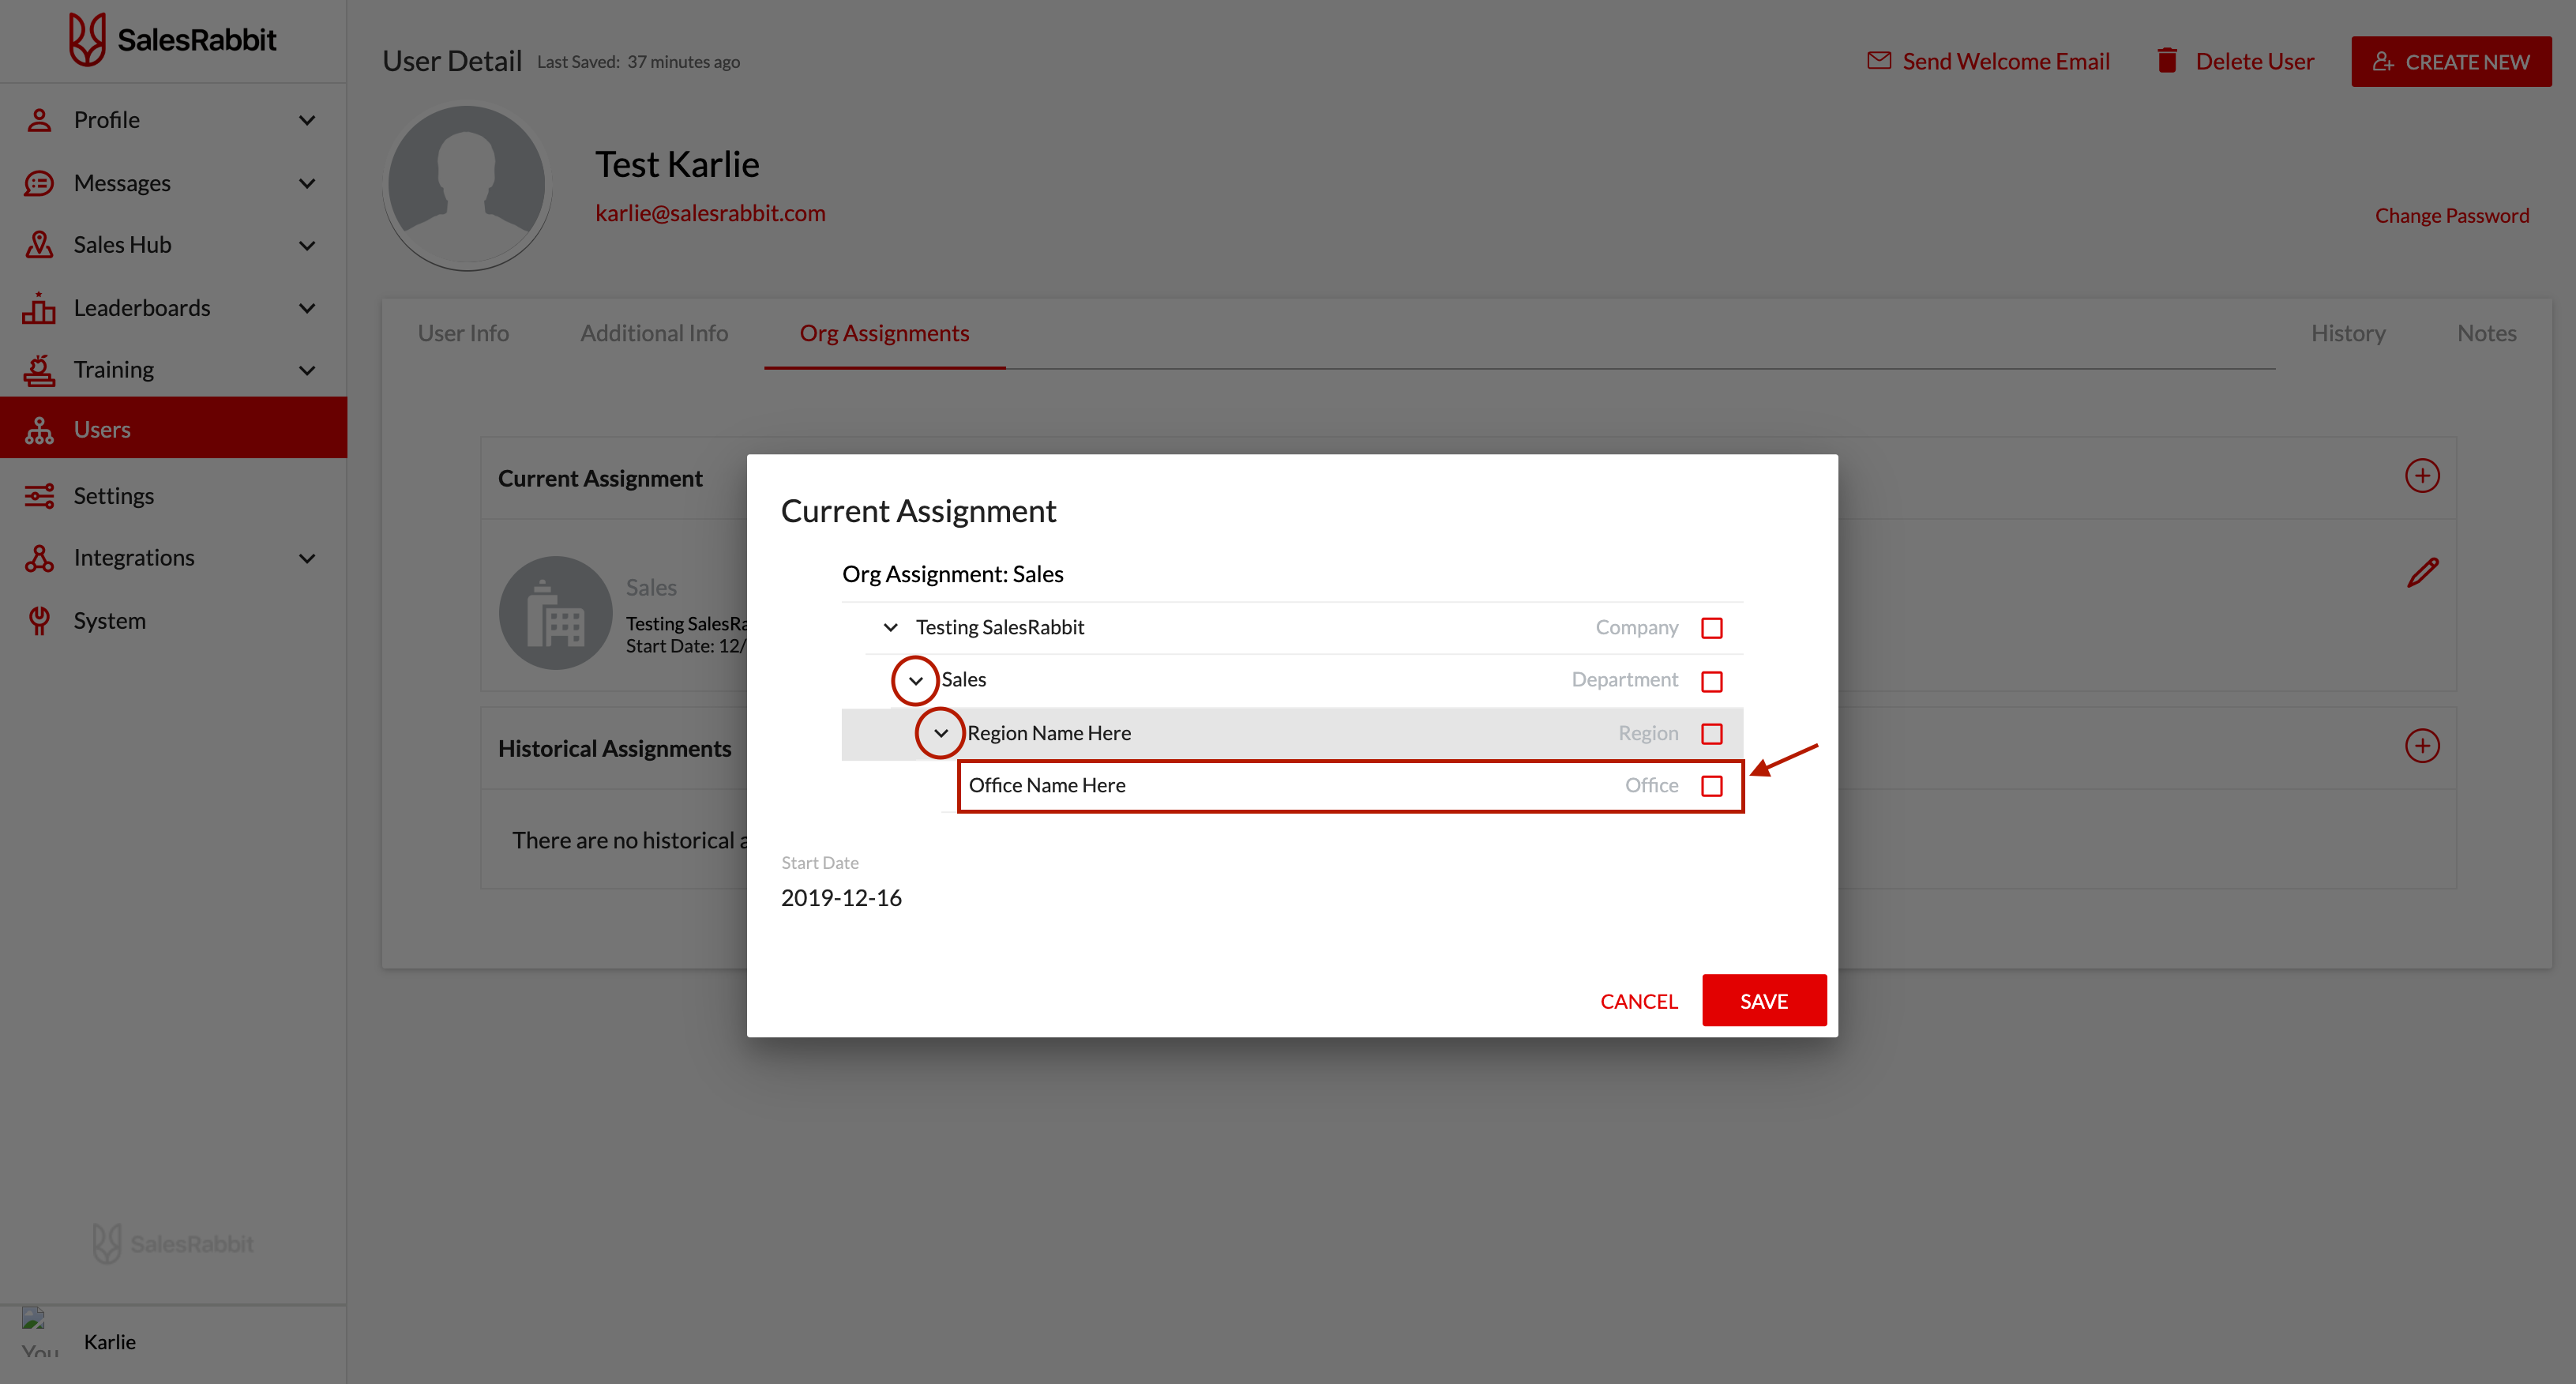Collapse the Region Name Here chevron
Screen dimensions: 2576x1384
940,733
